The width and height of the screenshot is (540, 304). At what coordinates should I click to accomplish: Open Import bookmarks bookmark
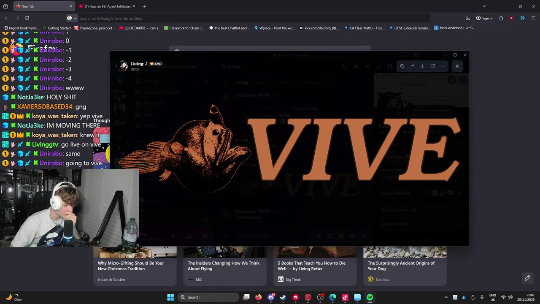tap(21, 28)
